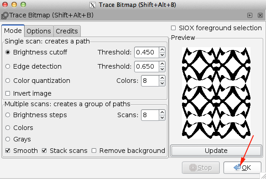Increase Brightness cutoff threshold with up arrow

click(162, 50)
